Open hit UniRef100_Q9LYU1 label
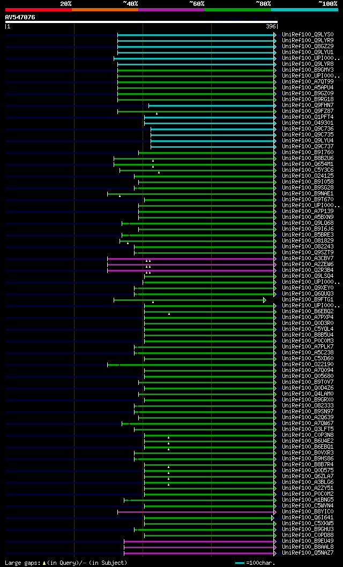The image size is (343, 567). tap(308, 52)
